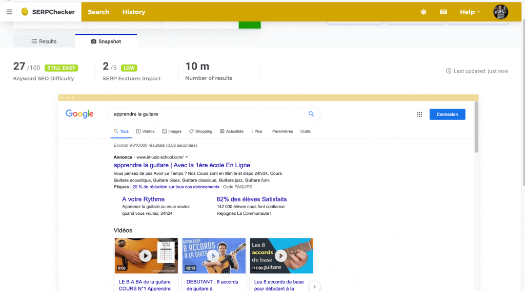Open the user profile avatar
Screen dimensions: 525x291
coord(500,12)
